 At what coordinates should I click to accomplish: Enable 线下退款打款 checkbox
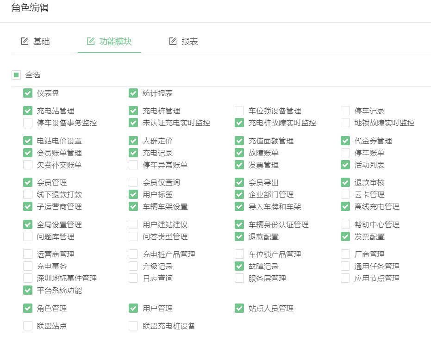click(x=28, y=194)
